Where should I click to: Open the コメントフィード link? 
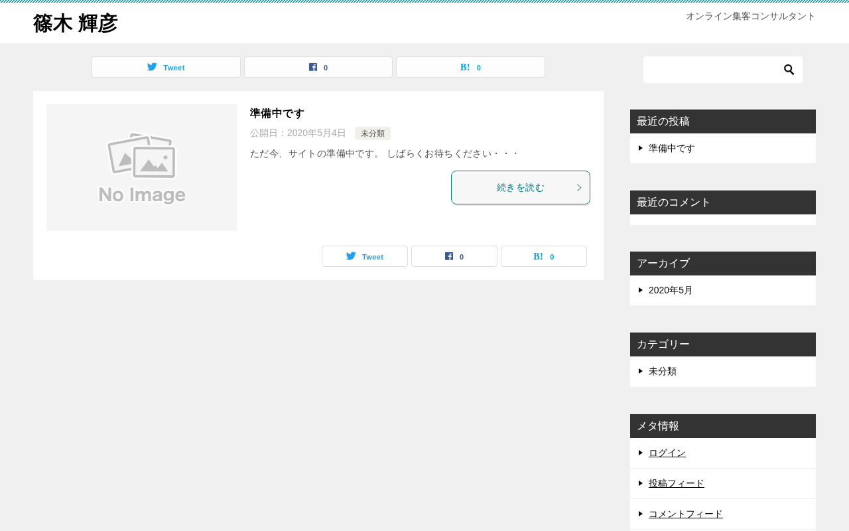[x=686, y=514]
